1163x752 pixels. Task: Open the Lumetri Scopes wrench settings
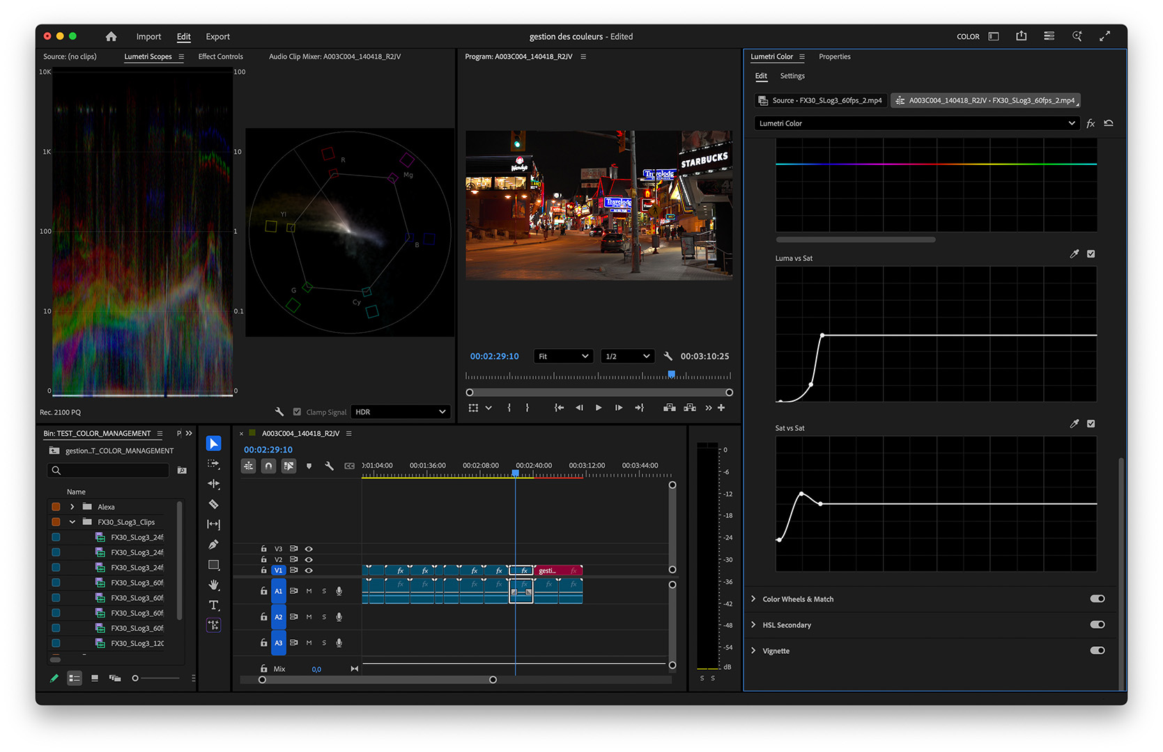click(279, 412)
